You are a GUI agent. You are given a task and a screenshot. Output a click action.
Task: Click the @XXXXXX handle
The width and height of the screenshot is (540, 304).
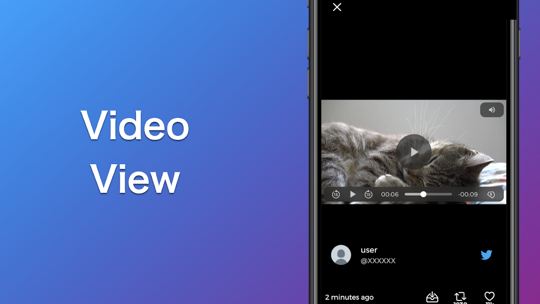coord(378,261)
